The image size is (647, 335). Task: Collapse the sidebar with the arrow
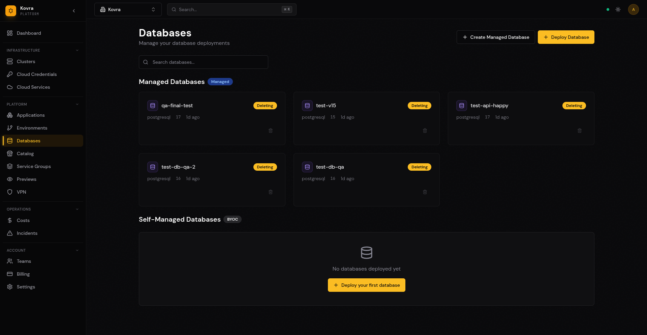click(x=74, y=11)
